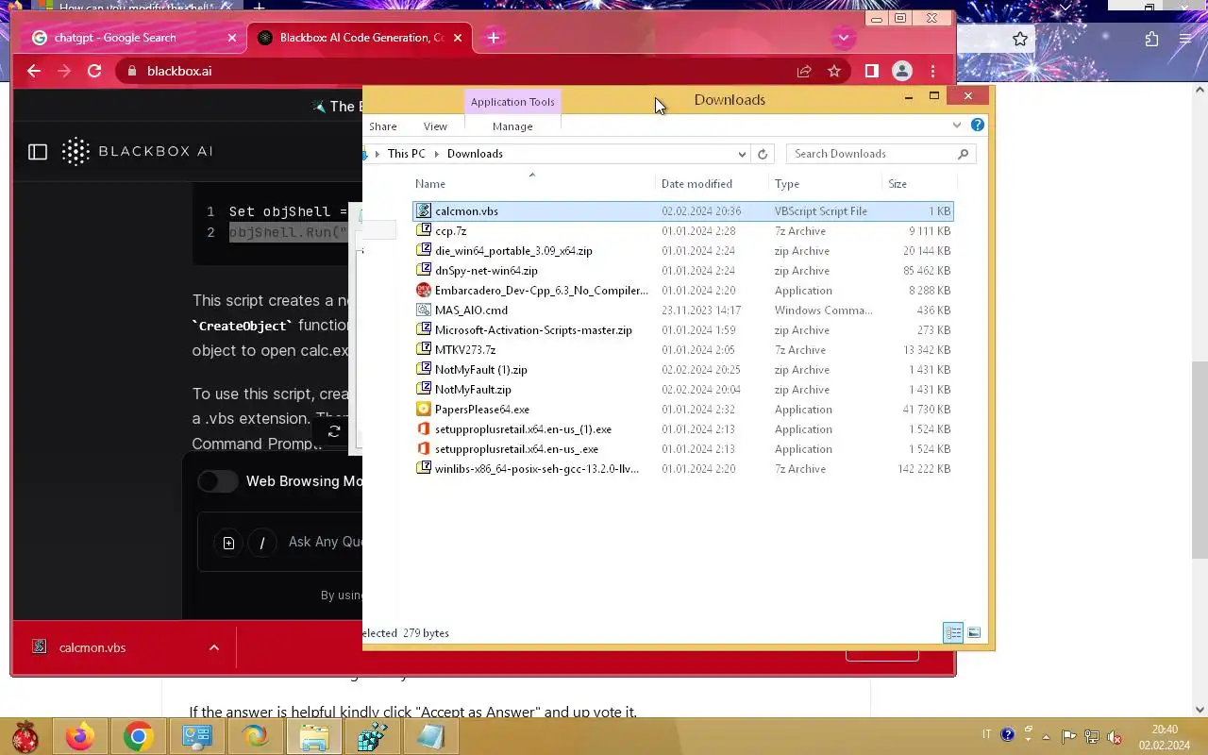Open Firefox from the taskbar
This screenshot has height=755, width=1208.
coord(80,736)
